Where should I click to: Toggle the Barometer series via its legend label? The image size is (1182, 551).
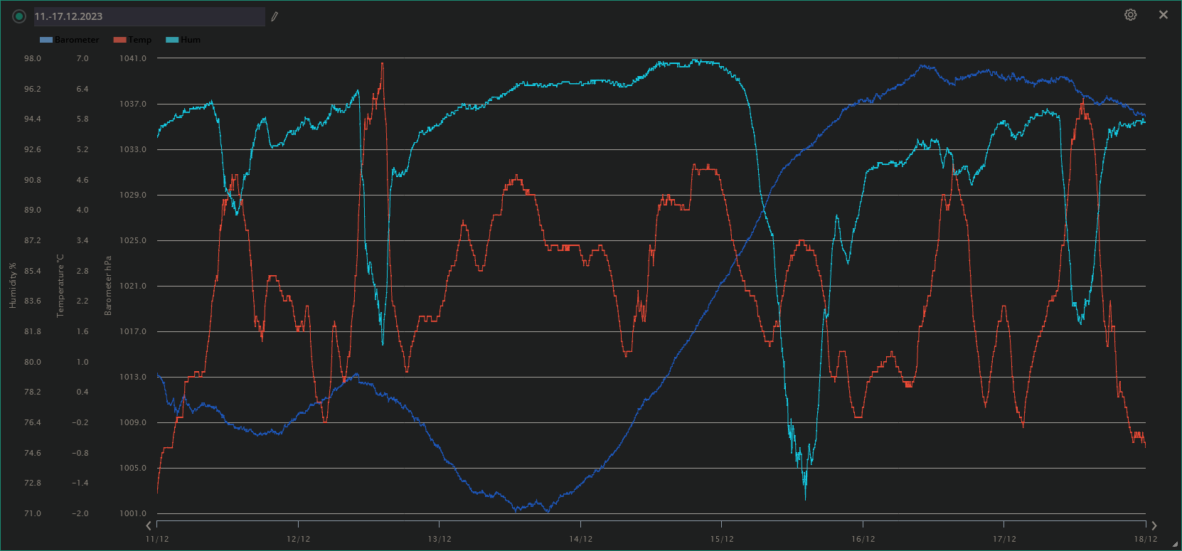coord(77,40)
